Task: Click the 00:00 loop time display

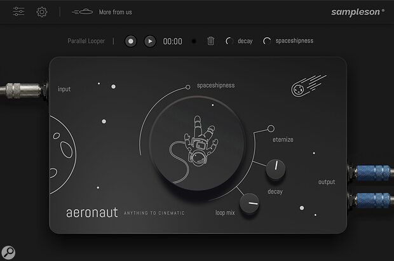Action: (x=172, y=41)
